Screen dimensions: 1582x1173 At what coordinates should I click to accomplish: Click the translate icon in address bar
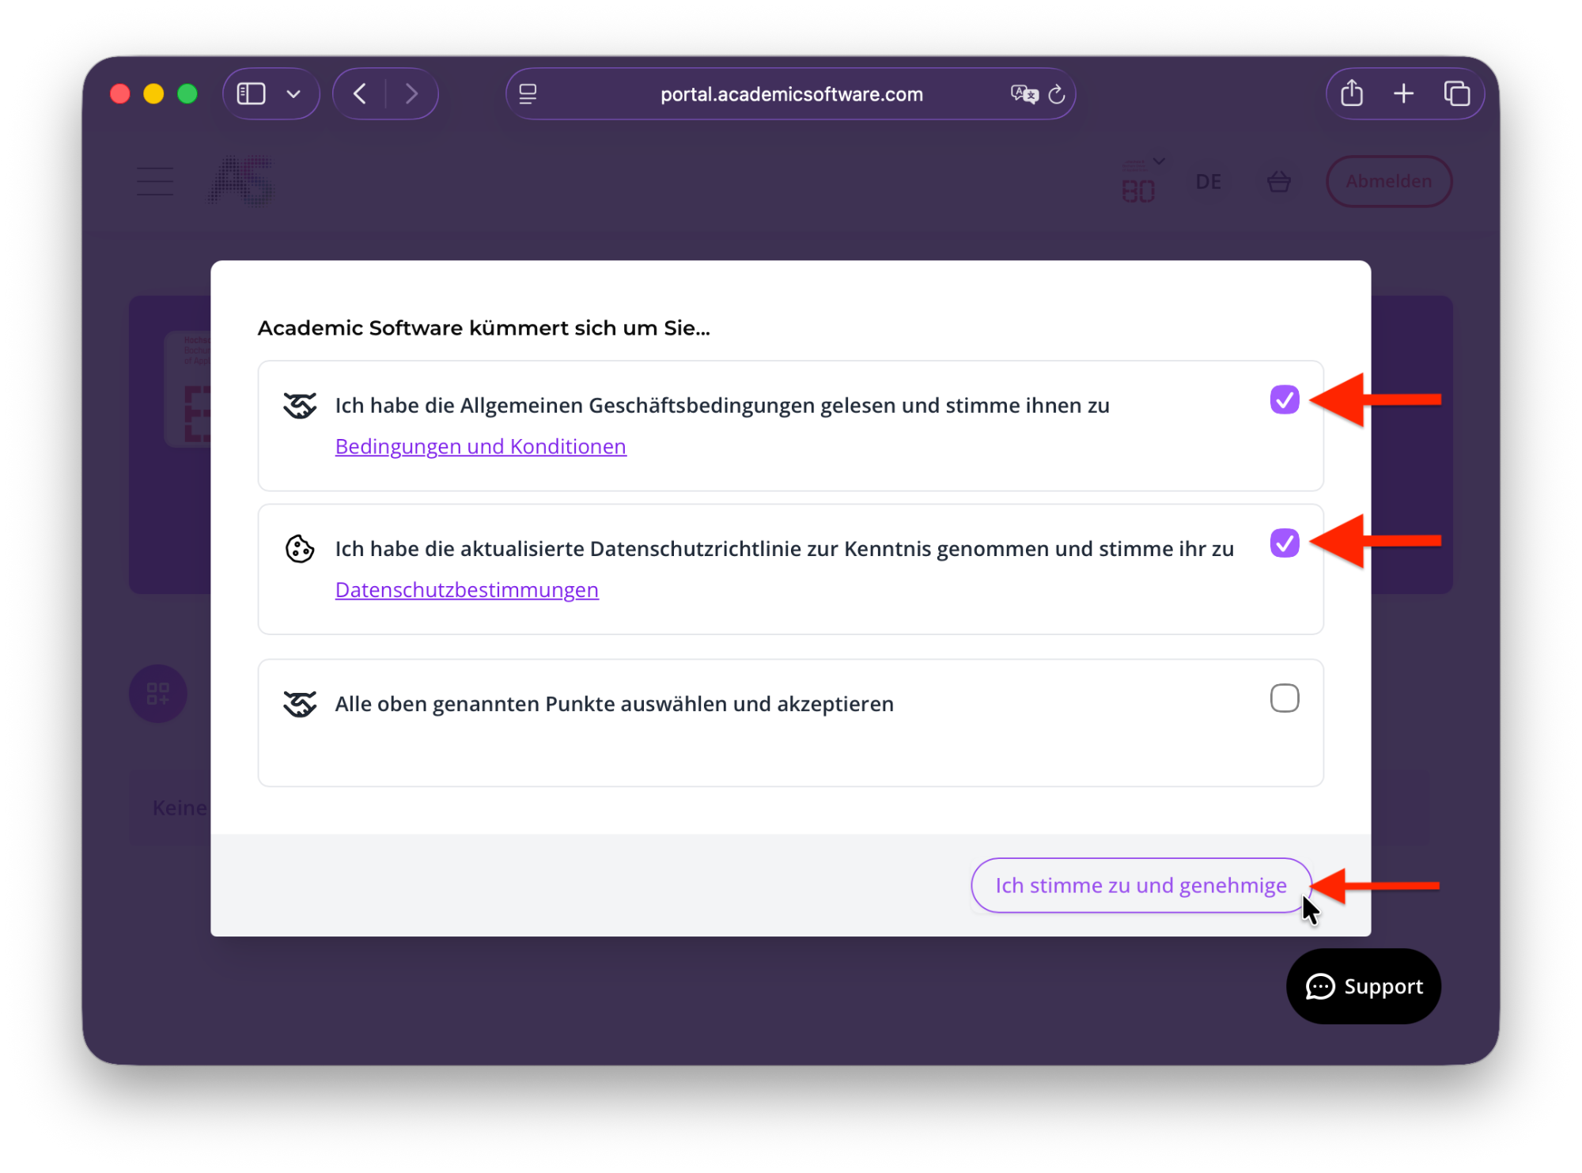pos(1024,94)
